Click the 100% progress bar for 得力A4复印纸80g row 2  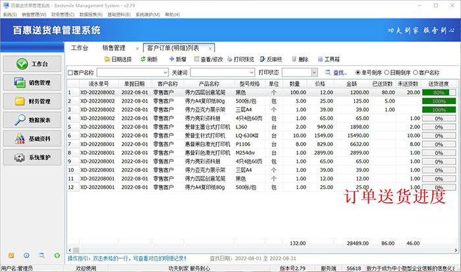[439, 101]
